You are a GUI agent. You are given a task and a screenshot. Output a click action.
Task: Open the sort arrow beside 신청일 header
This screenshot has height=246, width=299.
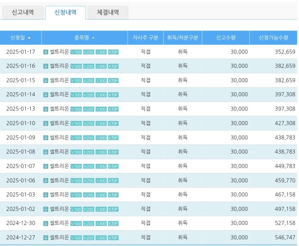click(x=29, y=38)
